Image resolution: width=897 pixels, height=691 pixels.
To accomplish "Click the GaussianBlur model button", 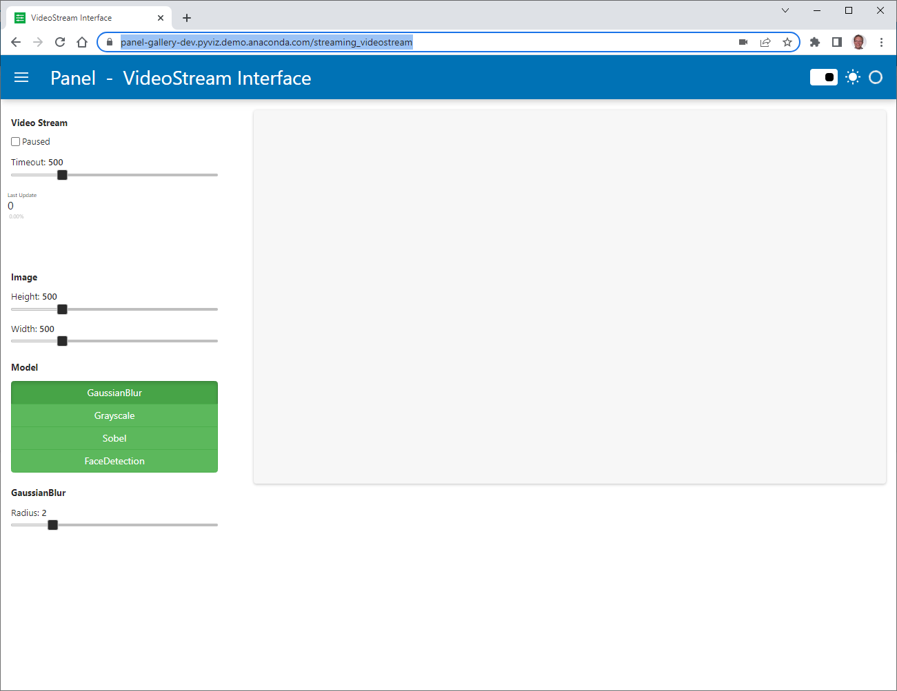I will point(114,393).
